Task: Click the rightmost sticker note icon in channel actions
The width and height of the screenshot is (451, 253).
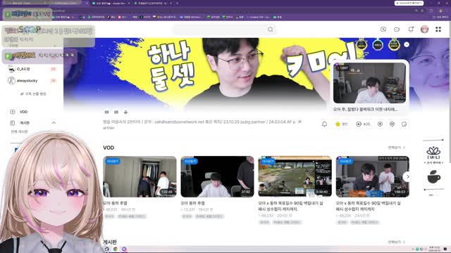Action: [404, 124]
